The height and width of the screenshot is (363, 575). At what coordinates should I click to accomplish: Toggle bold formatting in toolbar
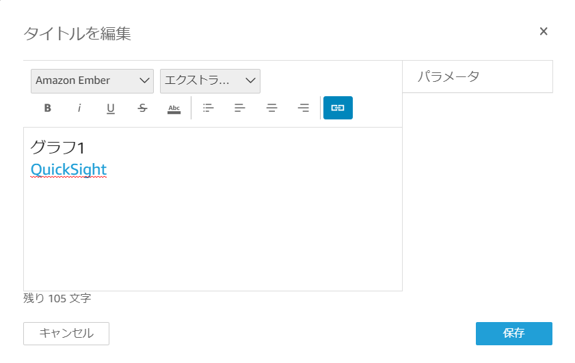(48, 108)
